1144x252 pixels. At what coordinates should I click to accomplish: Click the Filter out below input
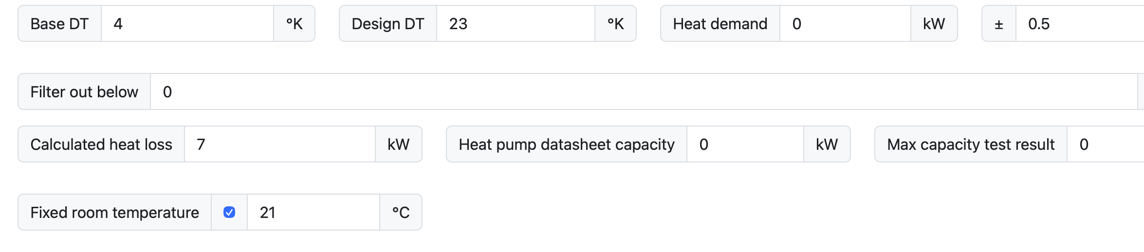coord(643,92)
